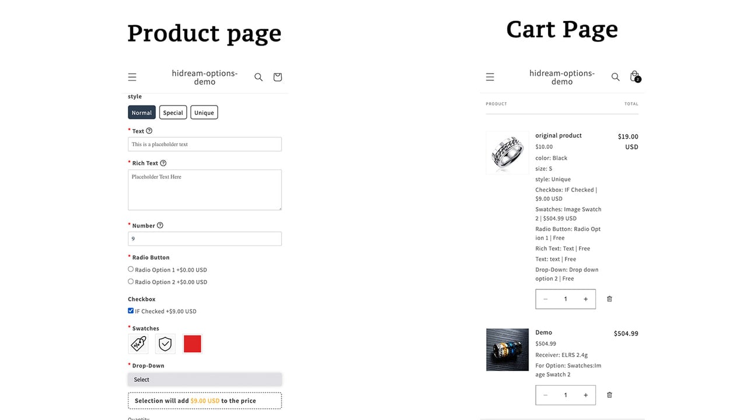Click the product page search icon
The image size is (747, 420).
259,77
